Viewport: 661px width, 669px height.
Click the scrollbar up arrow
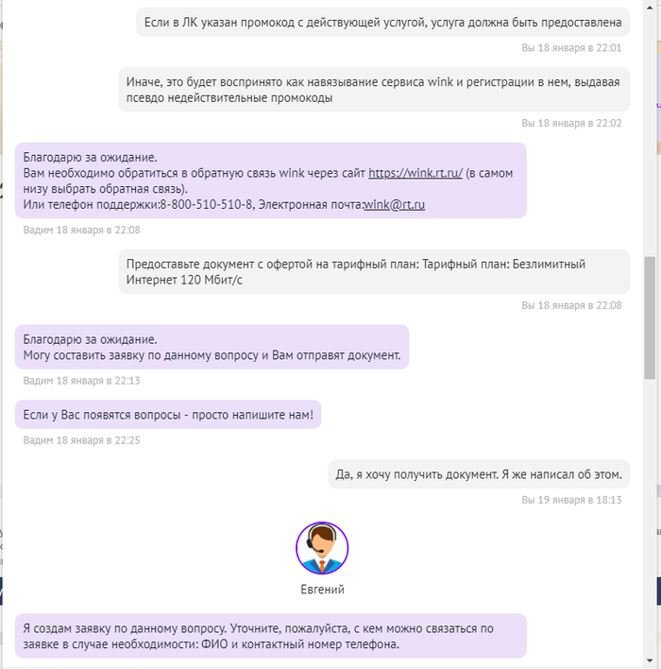[x=650, y=8]
